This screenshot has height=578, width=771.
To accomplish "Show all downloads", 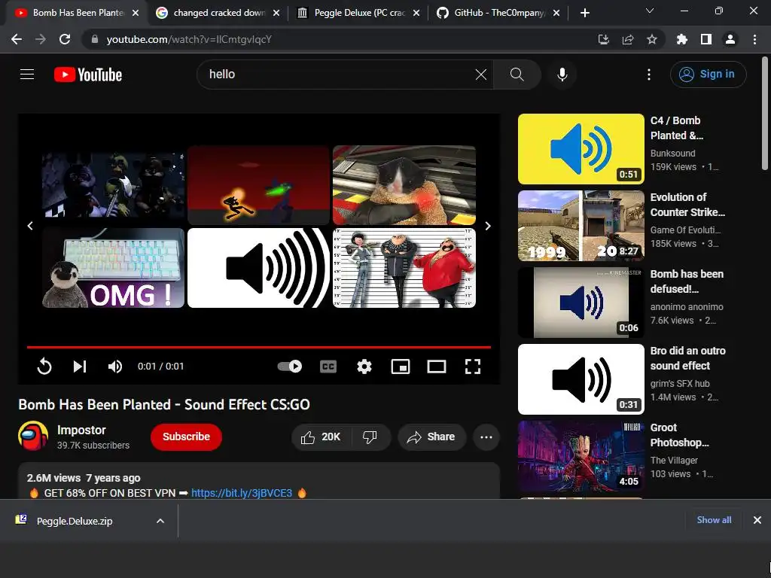I will pos(714,520).
